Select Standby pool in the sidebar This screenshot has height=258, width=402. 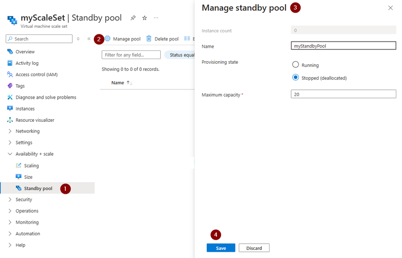point(38,188)
